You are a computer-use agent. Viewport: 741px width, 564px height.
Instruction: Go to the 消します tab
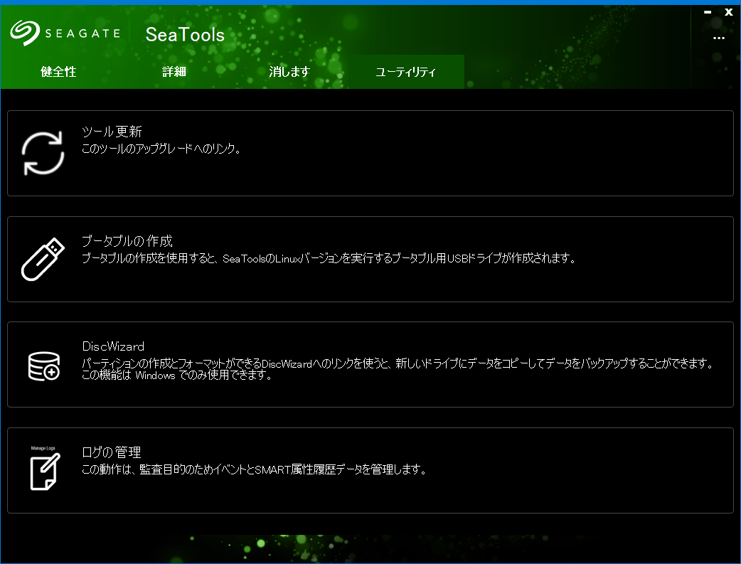pyautogui.click(x=289, y=72)
